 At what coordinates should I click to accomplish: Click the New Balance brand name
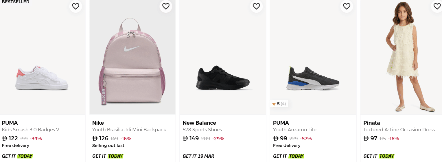(199, 123)
